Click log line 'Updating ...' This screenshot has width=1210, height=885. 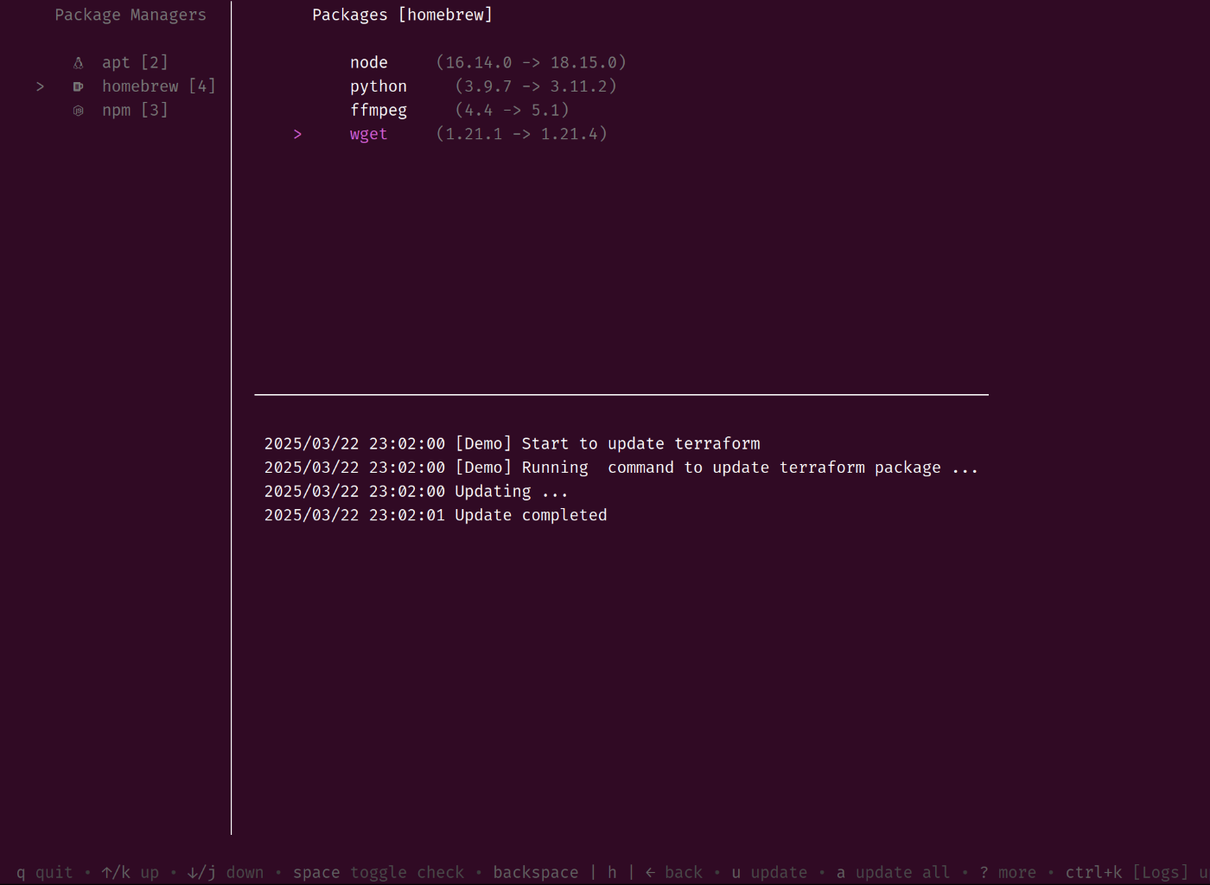417,491
